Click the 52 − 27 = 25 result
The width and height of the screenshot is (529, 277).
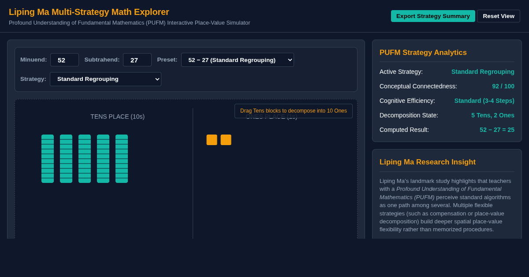(x=497, y=130)
